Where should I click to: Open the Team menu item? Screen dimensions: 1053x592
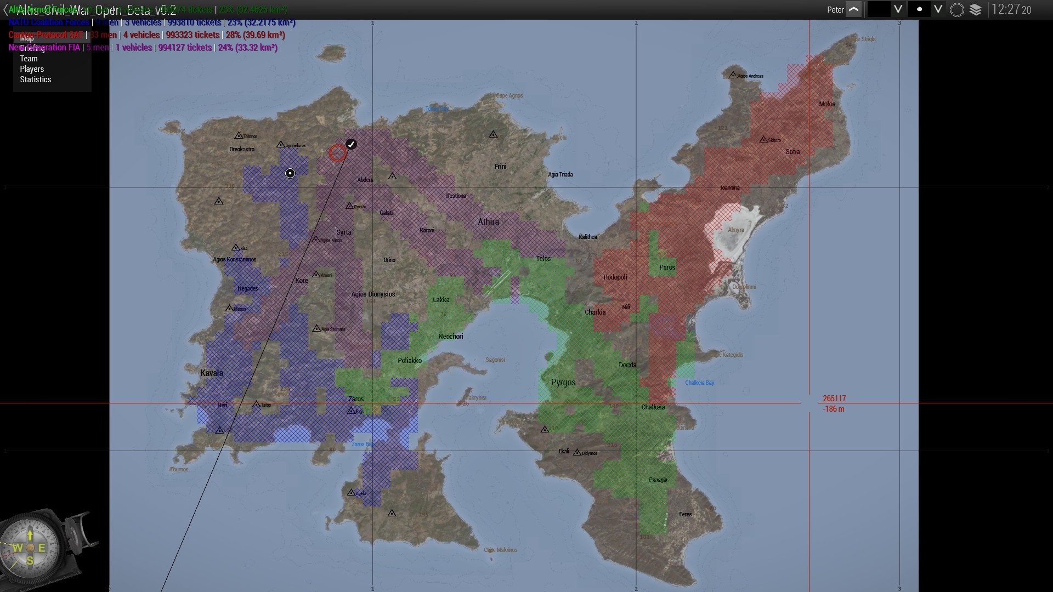click(x=29, y=59)
